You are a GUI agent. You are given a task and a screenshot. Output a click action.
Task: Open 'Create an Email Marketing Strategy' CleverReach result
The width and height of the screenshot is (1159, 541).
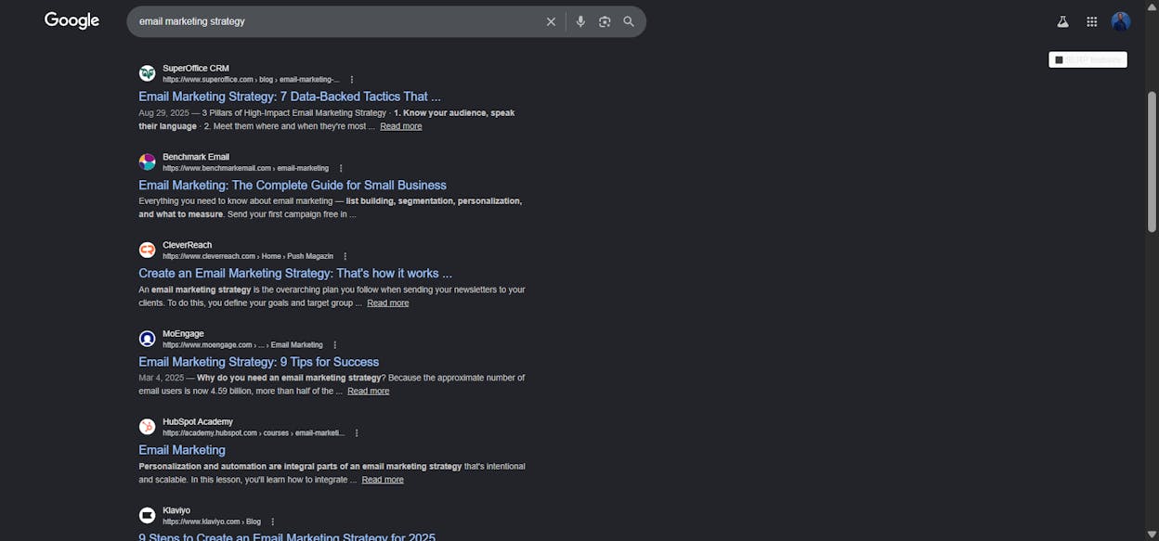pos(295,274)
